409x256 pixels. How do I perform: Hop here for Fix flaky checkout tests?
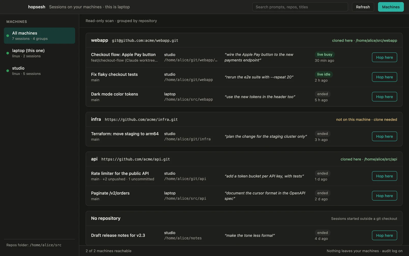pos(384,77)
